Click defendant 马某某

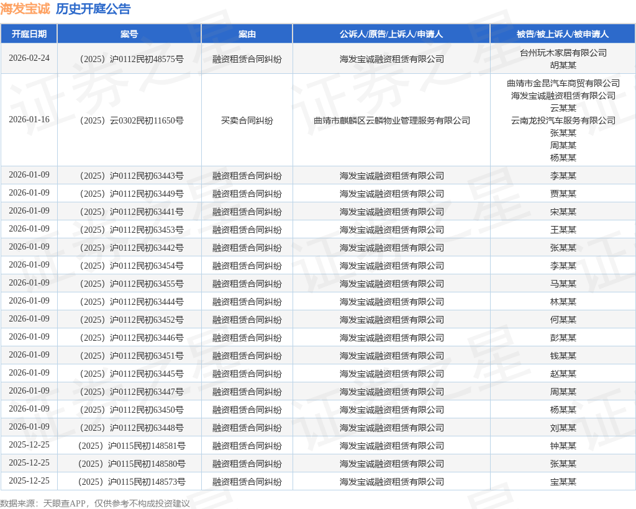pyautogui.click(x=563, y=284)
